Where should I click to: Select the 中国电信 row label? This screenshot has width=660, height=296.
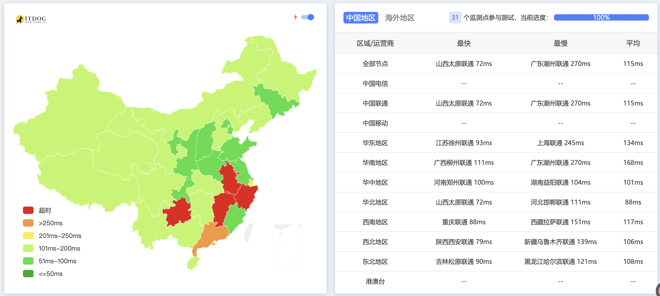[375, 83]
